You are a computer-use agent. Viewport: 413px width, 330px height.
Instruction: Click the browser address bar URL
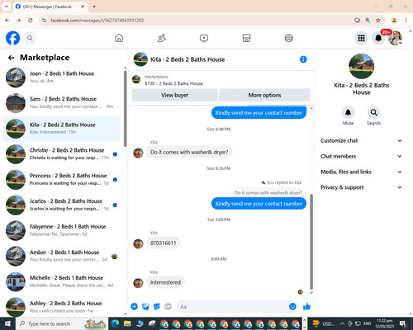97,21
